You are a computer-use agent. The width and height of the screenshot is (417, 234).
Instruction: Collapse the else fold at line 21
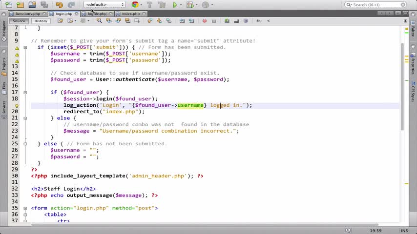[x=25, y=118]
